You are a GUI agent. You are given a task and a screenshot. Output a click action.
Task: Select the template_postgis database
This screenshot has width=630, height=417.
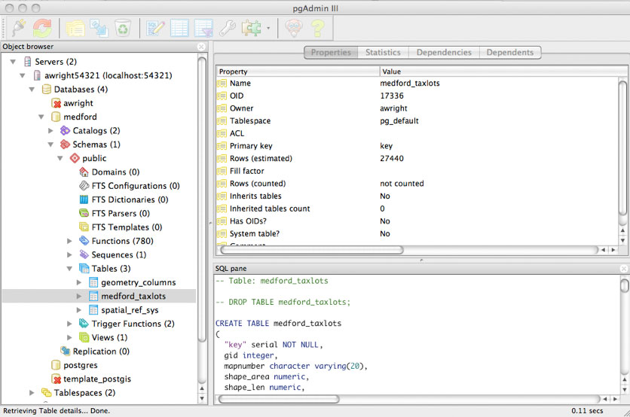tap(96, 379)
